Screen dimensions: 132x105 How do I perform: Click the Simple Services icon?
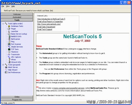pos(9,47)
